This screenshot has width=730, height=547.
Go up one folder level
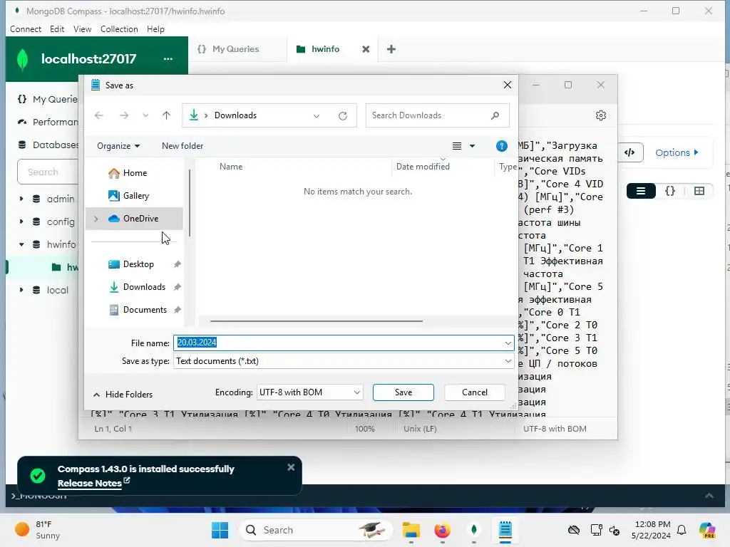point(166,115)
